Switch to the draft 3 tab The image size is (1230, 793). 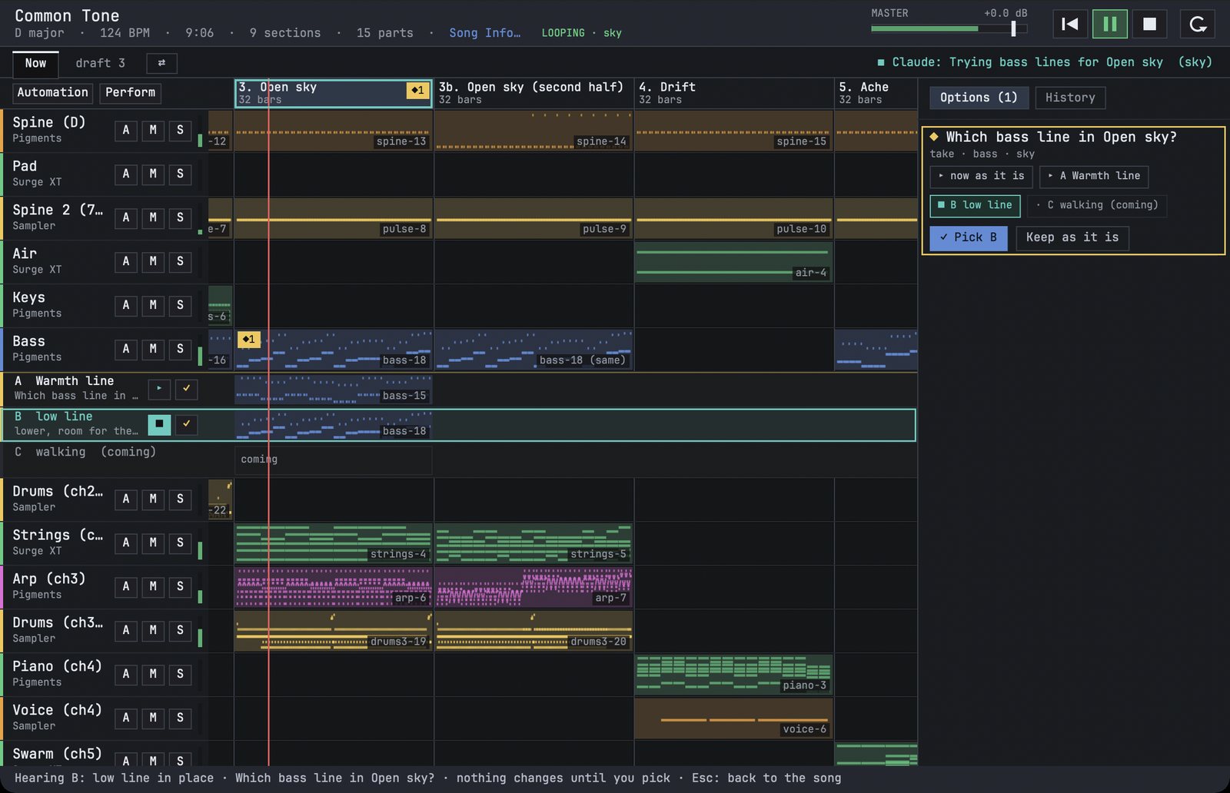click(x=100, y=64)
